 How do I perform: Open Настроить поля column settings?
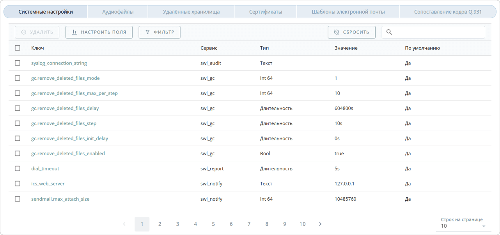[x=99, y=32]
